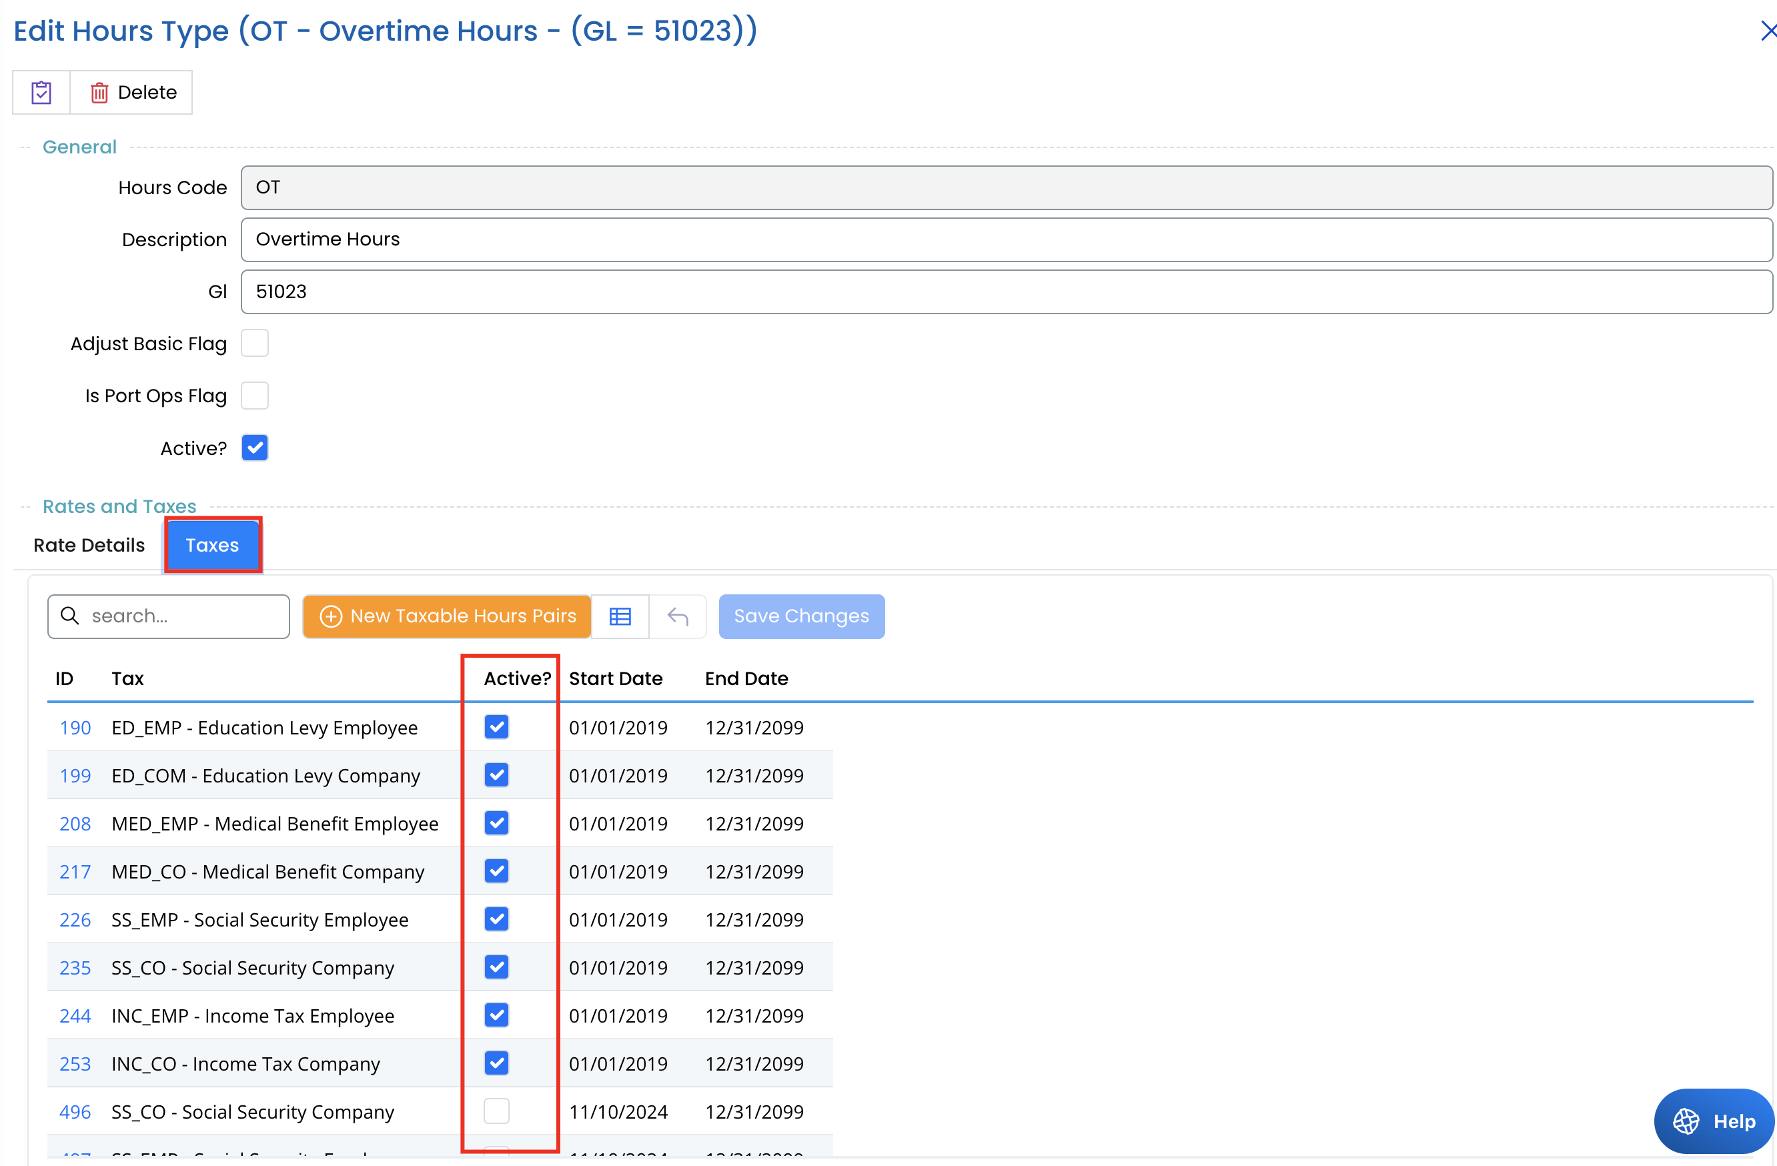Enable the Is Port Ops Flag checkbox

tap(255, 396)
